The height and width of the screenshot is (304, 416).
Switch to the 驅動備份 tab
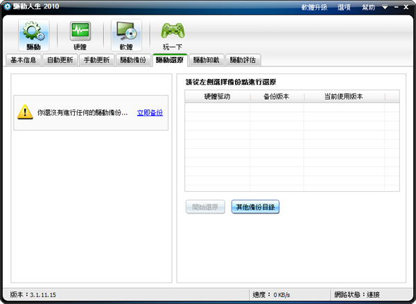pyautogui.click(x=133, y=60)
